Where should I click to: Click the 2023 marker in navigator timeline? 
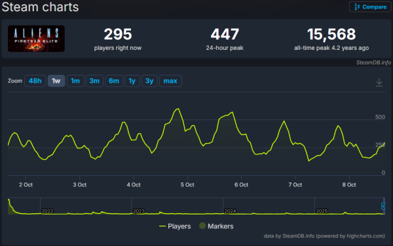[x=139, y=211]
